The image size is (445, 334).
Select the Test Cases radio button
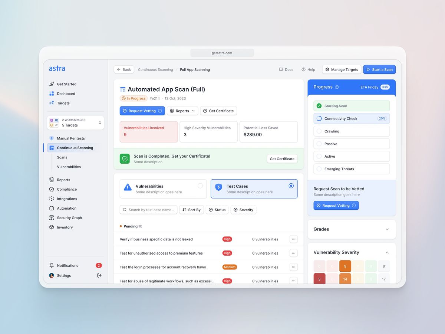click(x=291, y=186)
